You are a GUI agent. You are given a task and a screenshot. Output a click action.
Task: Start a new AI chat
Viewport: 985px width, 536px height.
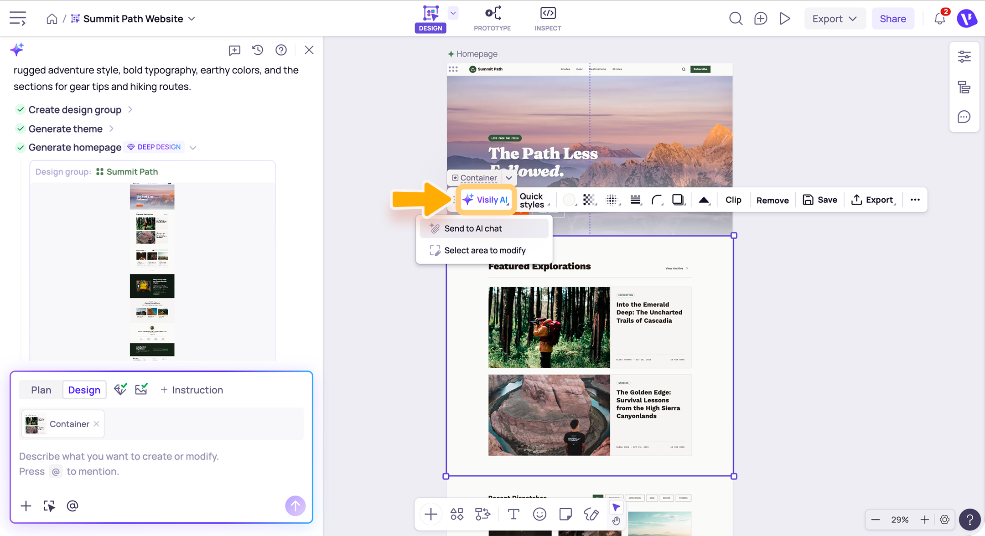point(234,50)
